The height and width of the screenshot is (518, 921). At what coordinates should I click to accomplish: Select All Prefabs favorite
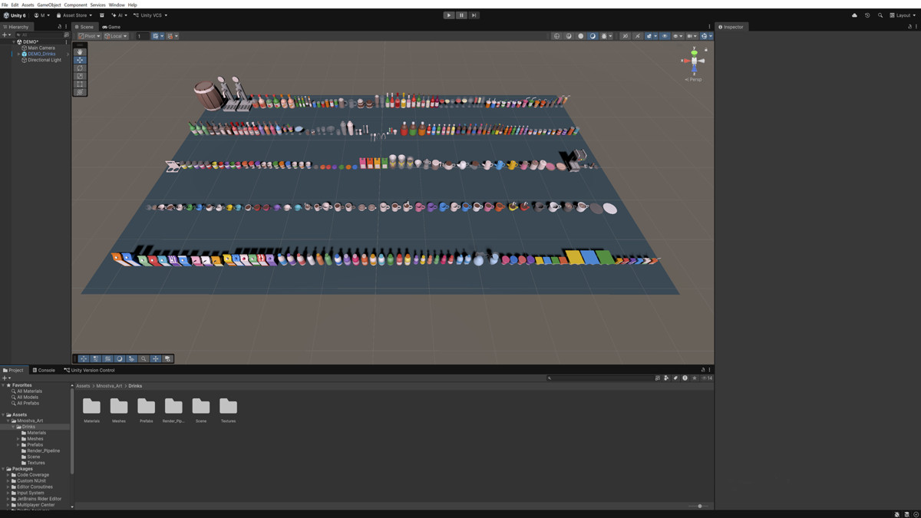pos(28,403)
